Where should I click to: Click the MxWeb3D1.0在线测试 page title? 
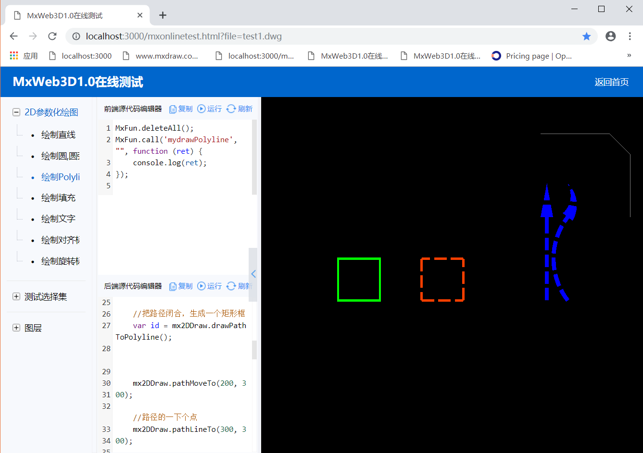pyautogui.click(x=78, y=82)
